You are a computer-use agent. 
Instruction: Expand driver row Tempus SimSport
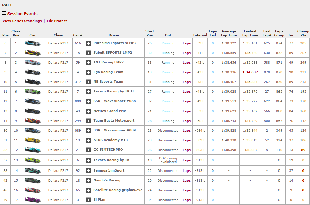[x=88, y=170]
